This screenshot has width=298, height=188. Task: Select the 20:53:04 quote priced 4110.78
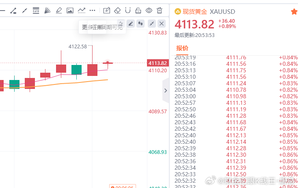(236, 90)
